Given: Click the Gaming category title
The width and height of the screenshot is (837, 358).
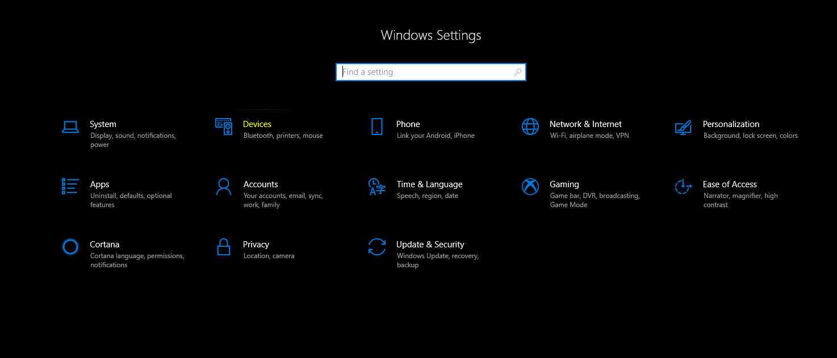Looking at the screenshot, I should 564,184.
